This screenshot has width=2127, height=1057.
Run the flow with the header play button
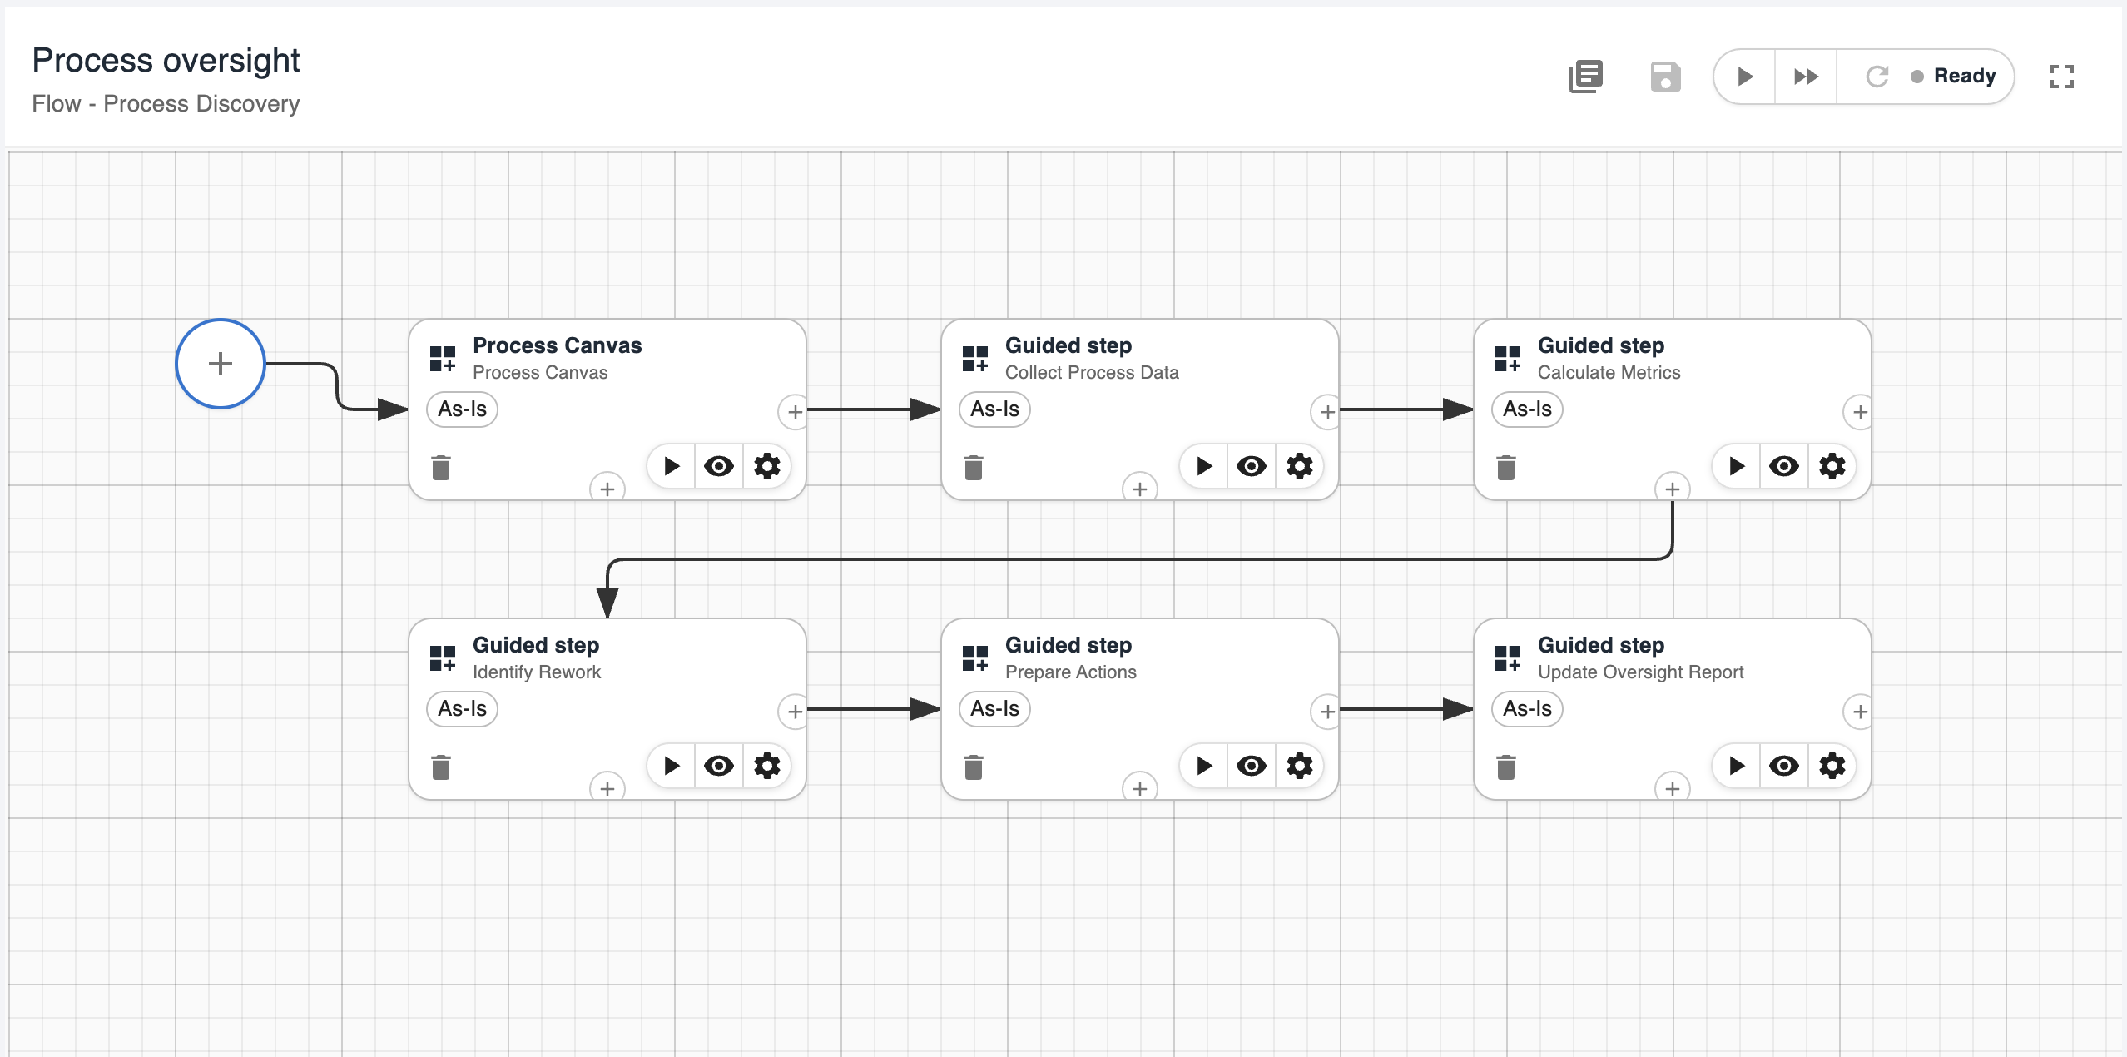(1745, 77)
